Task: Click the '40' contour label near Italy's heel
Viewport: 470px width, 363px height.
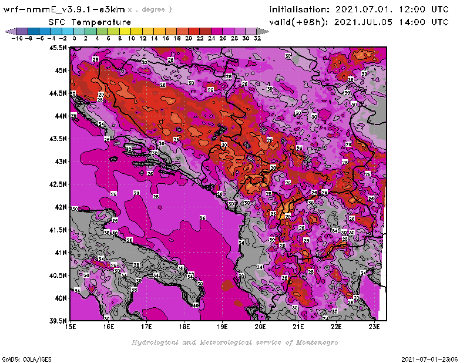Action: tap(196, 305)
